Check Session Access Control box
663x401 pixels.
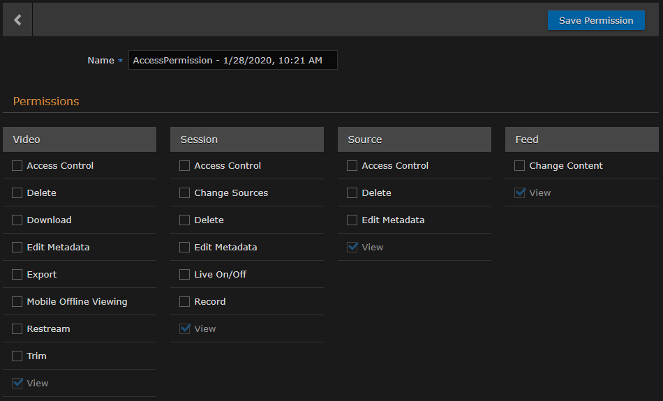(x=185, y=166)
